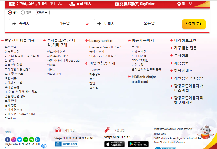Open the 선호 좌석 선택 link

click(x=56, y=51)
